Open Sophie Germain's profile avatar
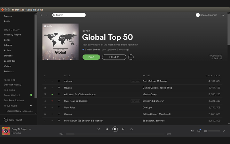The image size is (230, 144). [198, 15]
